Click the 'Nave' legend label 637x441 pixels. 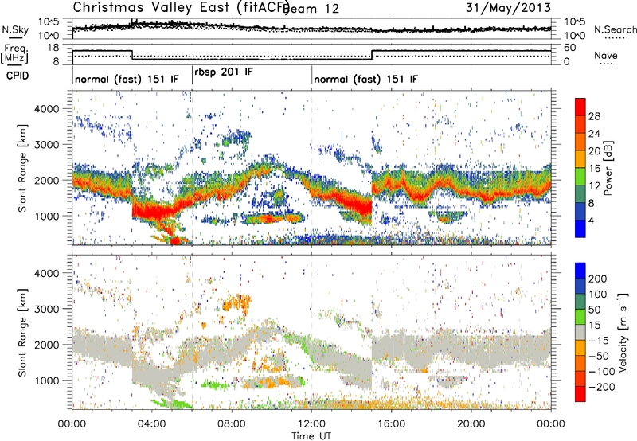pos(605,55)
